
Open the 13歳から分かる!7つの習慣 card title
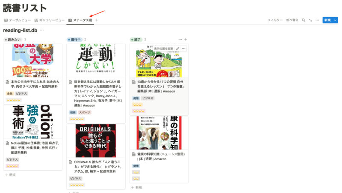[x=161, y=86]
